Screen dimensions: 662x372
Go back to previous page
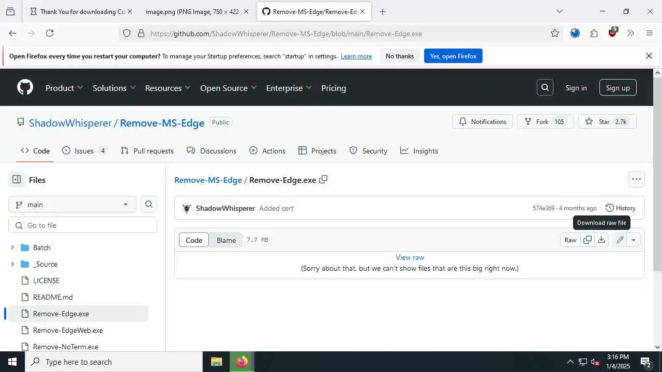12,33
